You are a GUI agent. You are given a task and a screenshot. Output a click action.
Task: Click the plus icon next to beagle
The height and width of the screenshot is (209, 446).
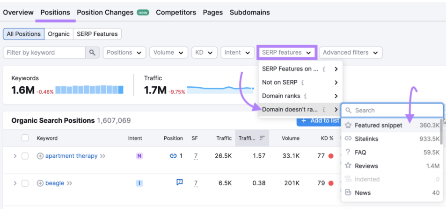pos(40,183)
